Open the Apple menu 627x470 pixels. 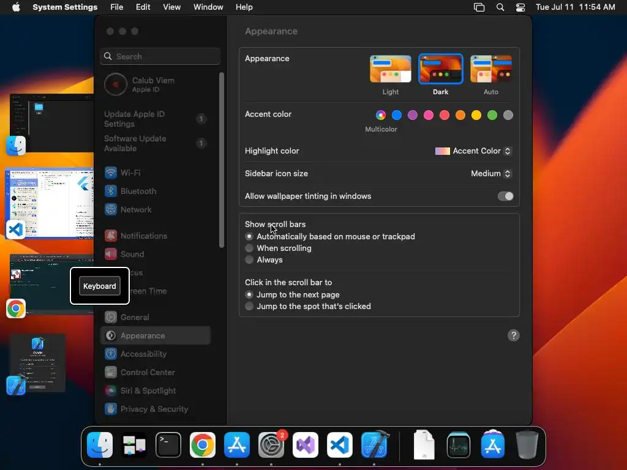[x=16, y=7]
